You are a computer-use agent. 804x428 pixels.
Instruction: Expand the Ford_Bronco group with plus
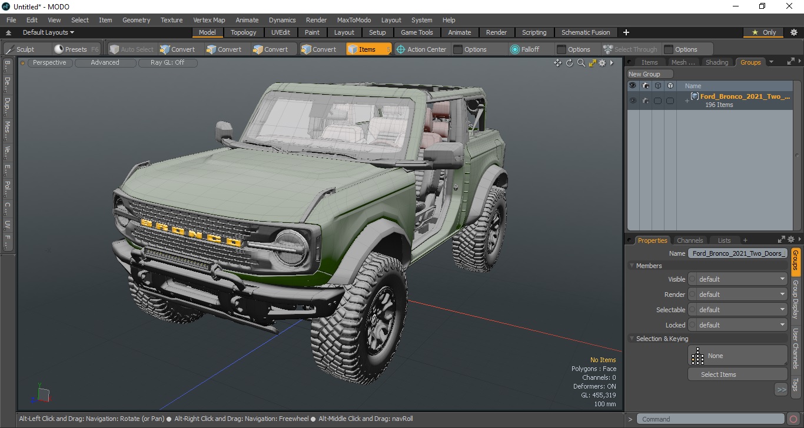tap(686, 101)
